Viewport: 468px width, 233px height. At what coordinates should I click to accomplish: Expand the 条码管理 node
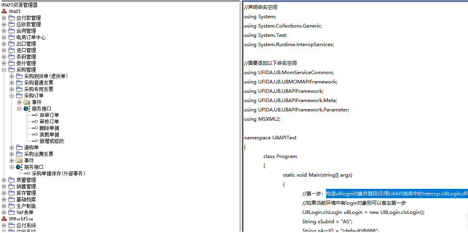click(x=4, y=57)
